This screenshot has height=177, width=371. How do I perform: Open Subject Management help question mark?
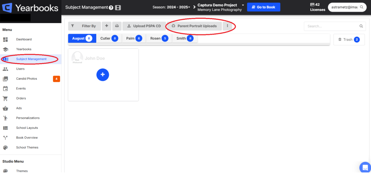click(x=111, y=8)
